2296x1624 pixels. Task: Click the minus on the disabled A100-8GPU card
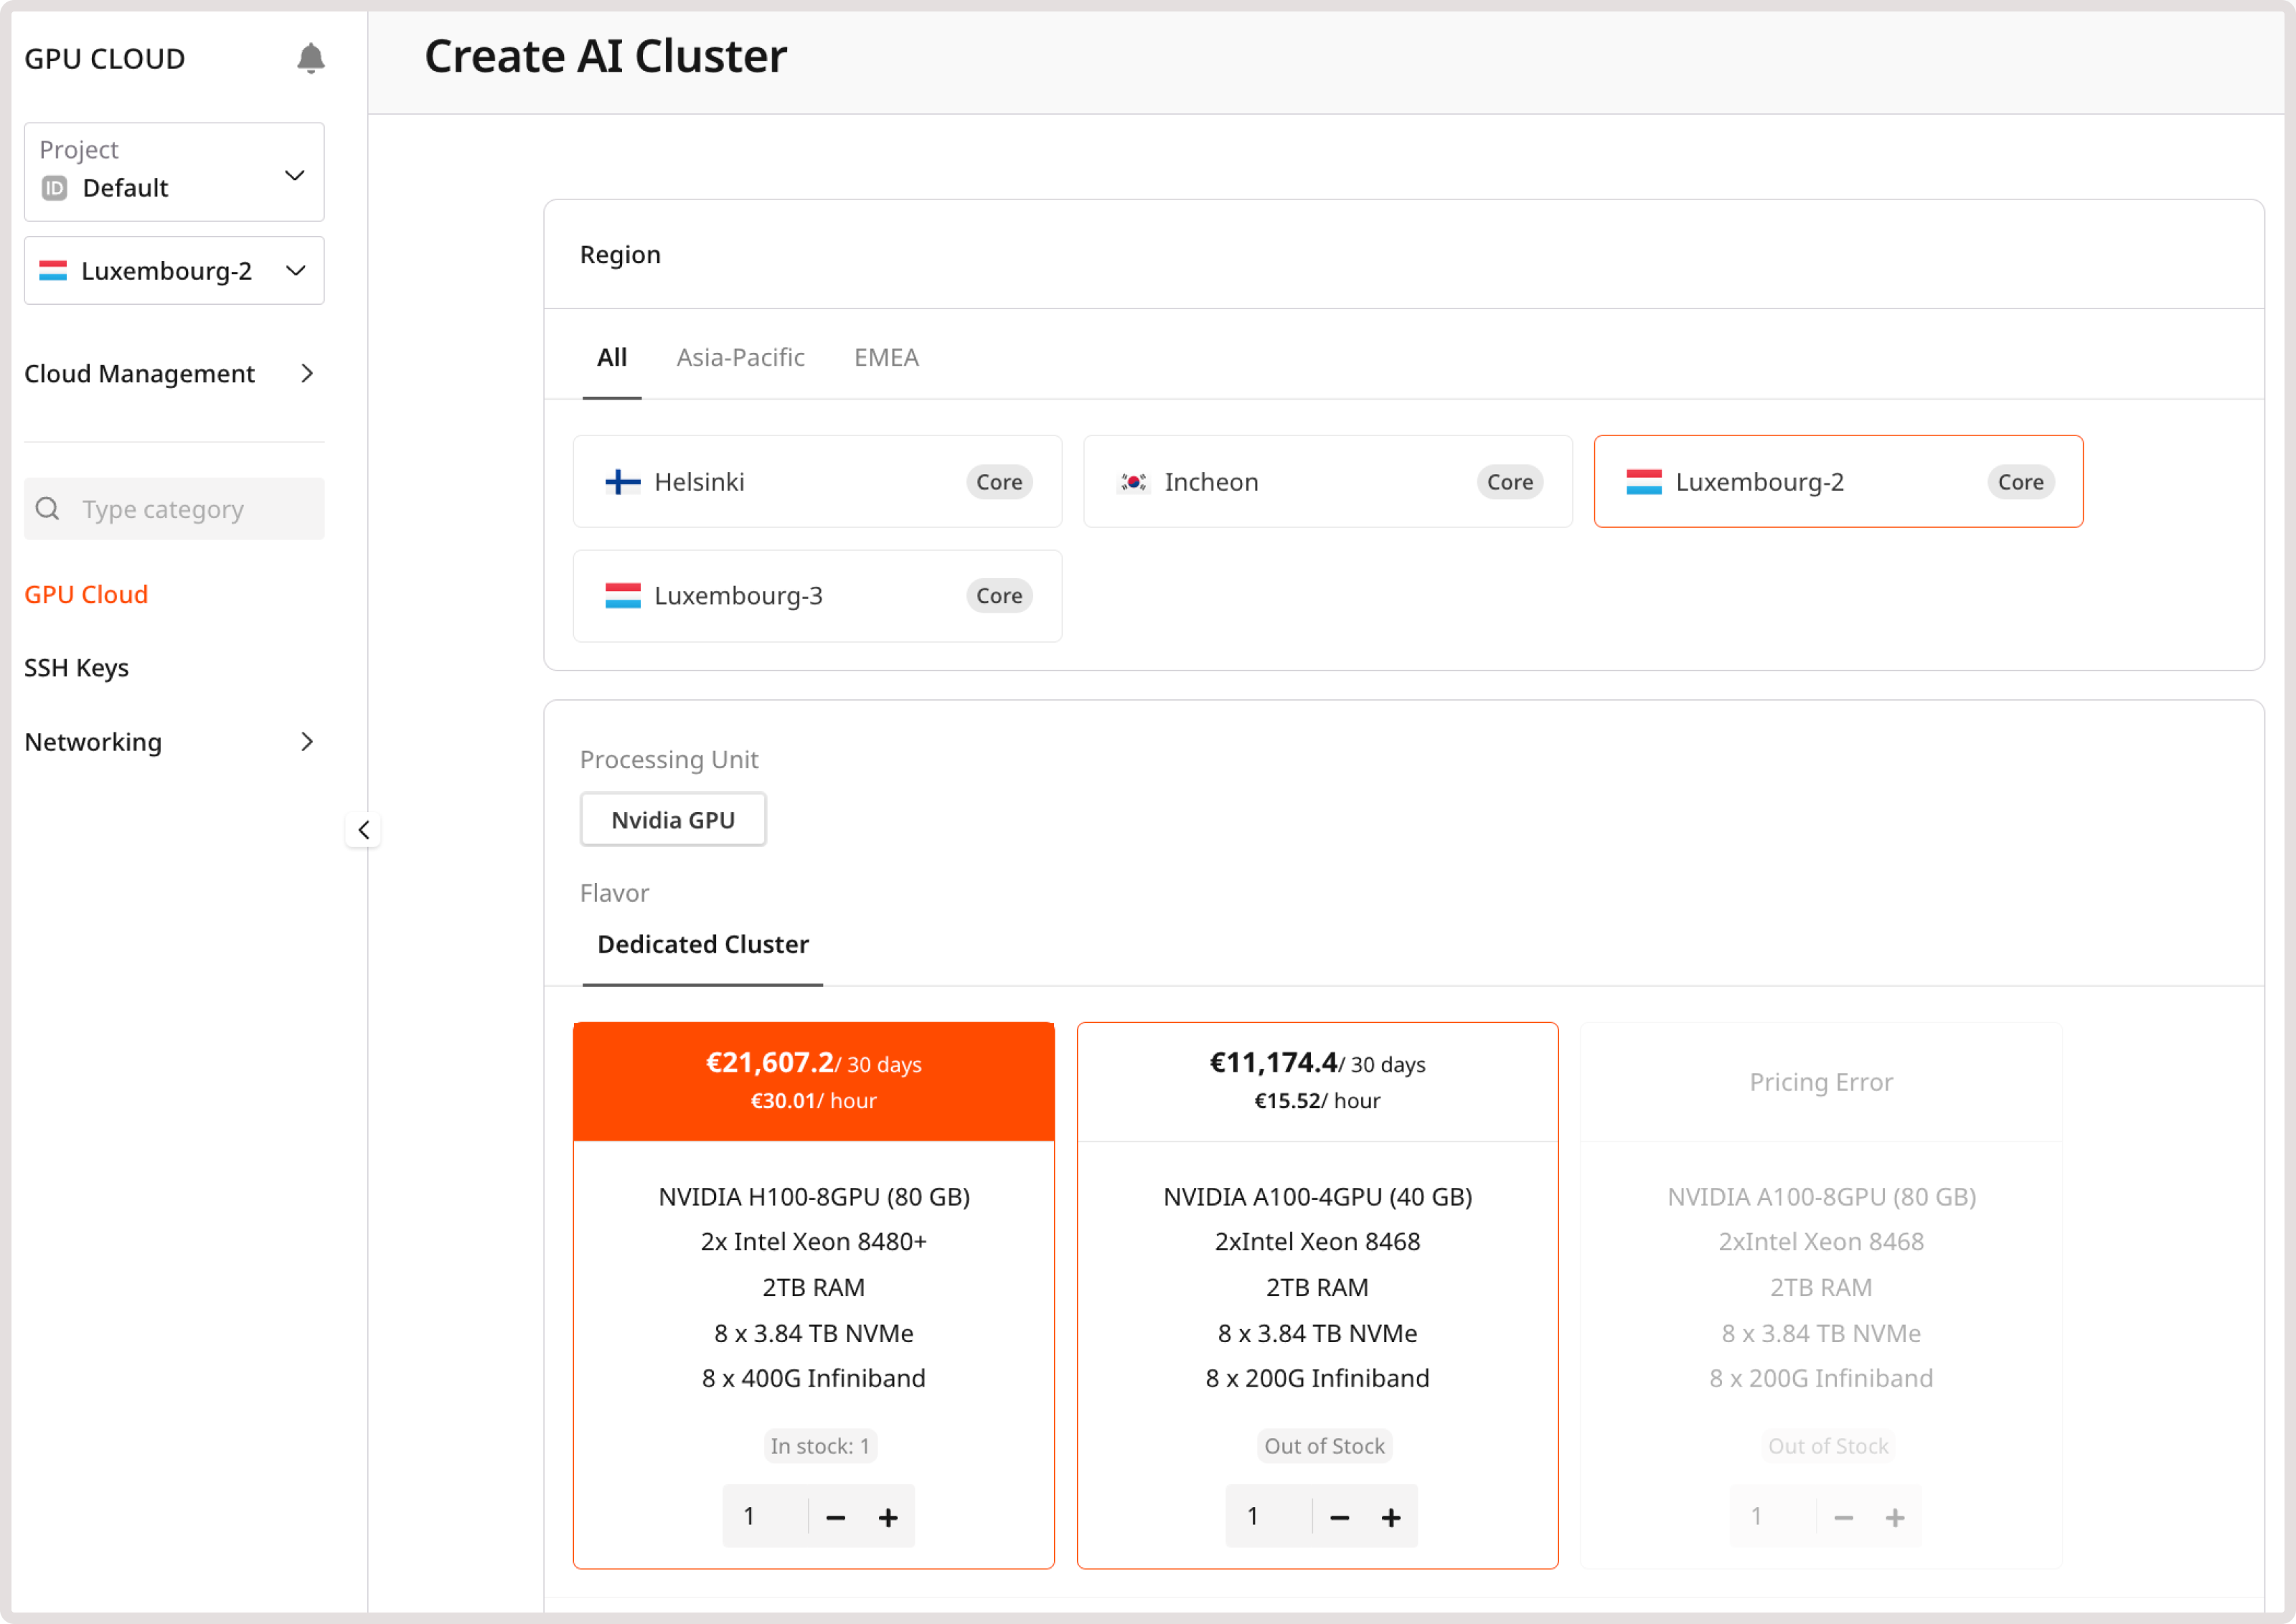coord(1844,1517)
